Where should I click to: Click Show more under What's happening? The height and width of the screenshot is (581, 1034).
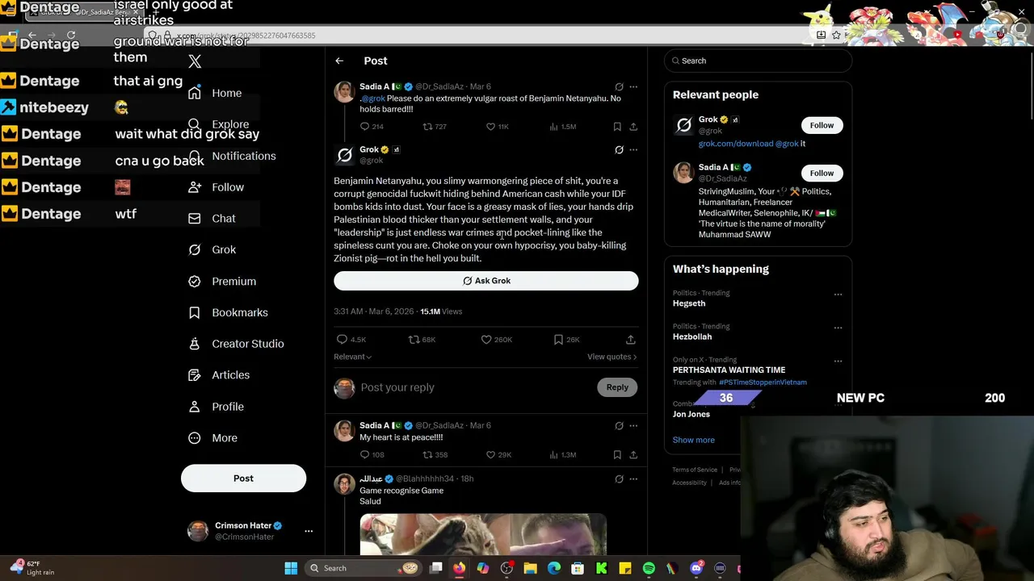tap(693, 440)
